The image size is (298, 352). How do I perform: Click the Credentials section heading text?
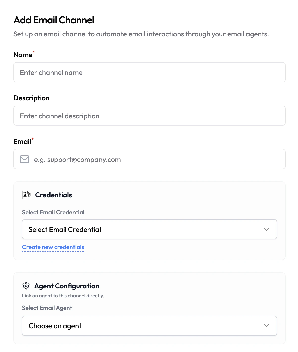(54, 195)
